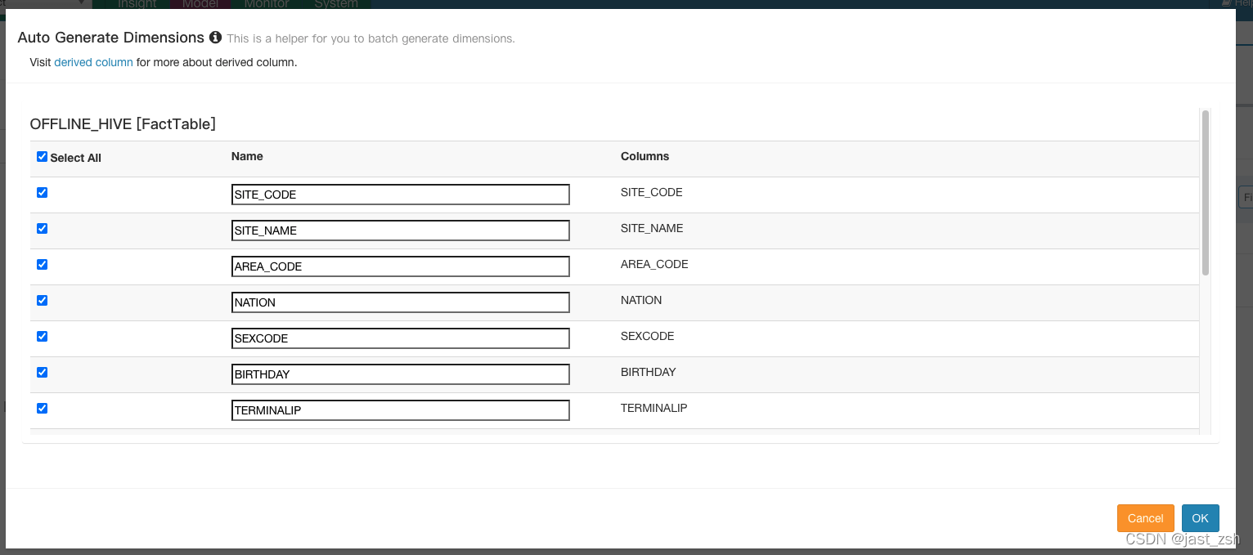
Task: Click the TERMINALIP column label
Action: [x=654, y=408]
